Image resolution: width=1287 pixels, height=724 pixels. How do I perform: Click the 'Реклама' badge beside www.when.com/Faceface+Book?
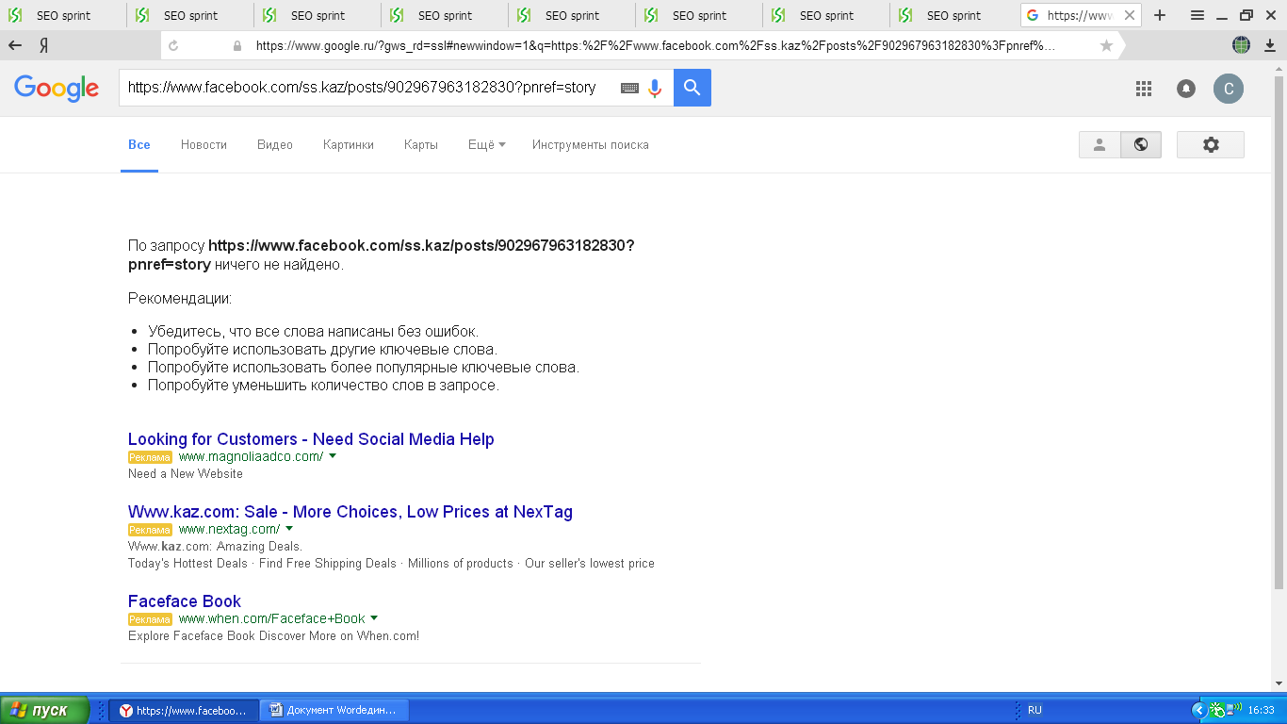click(151, 619)
